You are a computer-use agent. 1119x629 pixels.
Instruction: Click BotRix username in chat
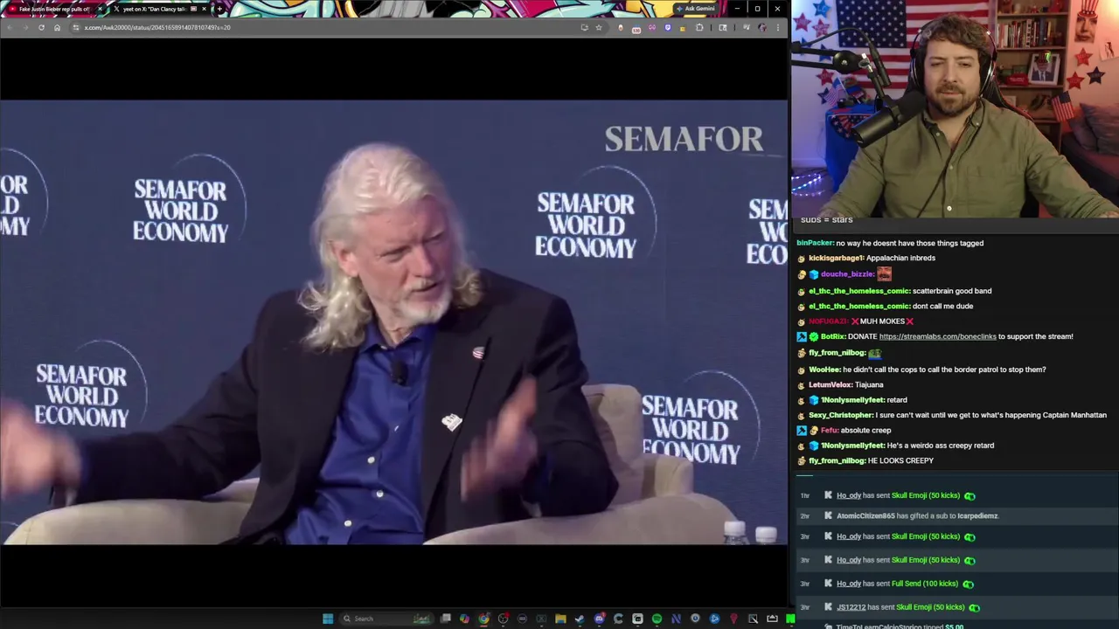(x=833, y=336)
